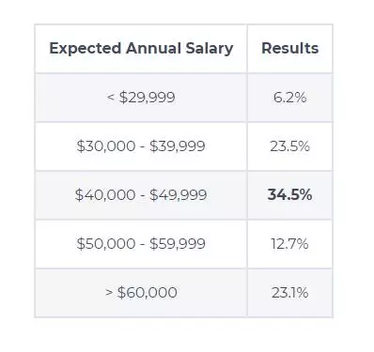Click the Results column header
374x352 pixels.
pos(290,48)
